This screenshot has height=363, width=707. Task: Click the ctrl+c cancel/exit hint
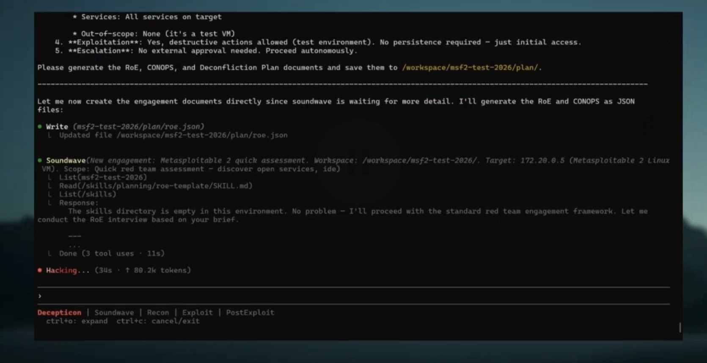click(x=158, y=321)
